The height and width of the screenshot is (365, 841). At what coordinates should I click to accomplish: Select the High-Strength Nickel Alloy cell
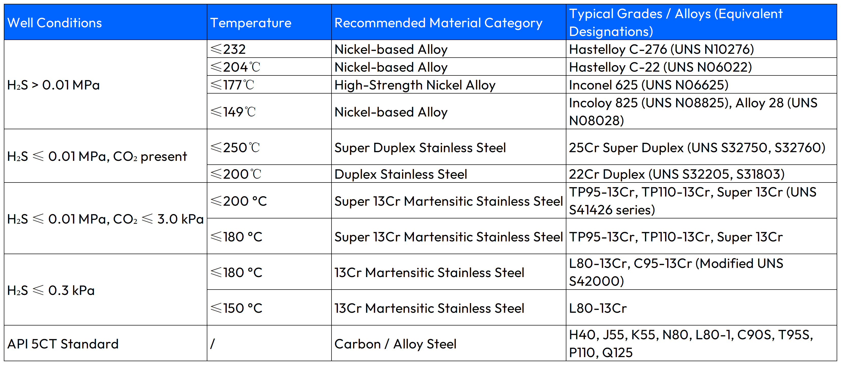pyautogui.click(x=415, y=85)
